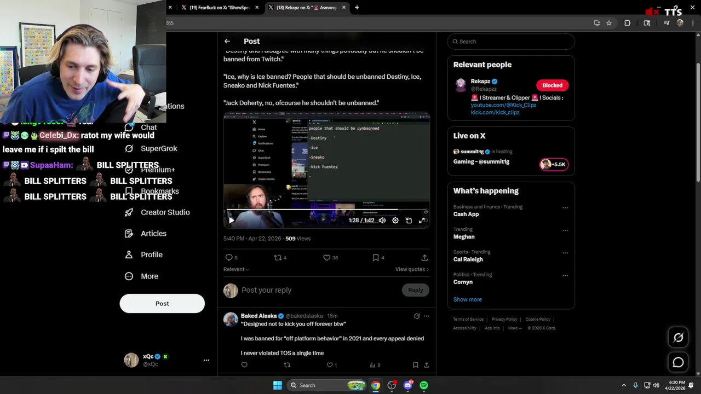This screenshot has width=701, height=394.
Task: Go back with the Post header arrow
Action: (x=227, y=41)
